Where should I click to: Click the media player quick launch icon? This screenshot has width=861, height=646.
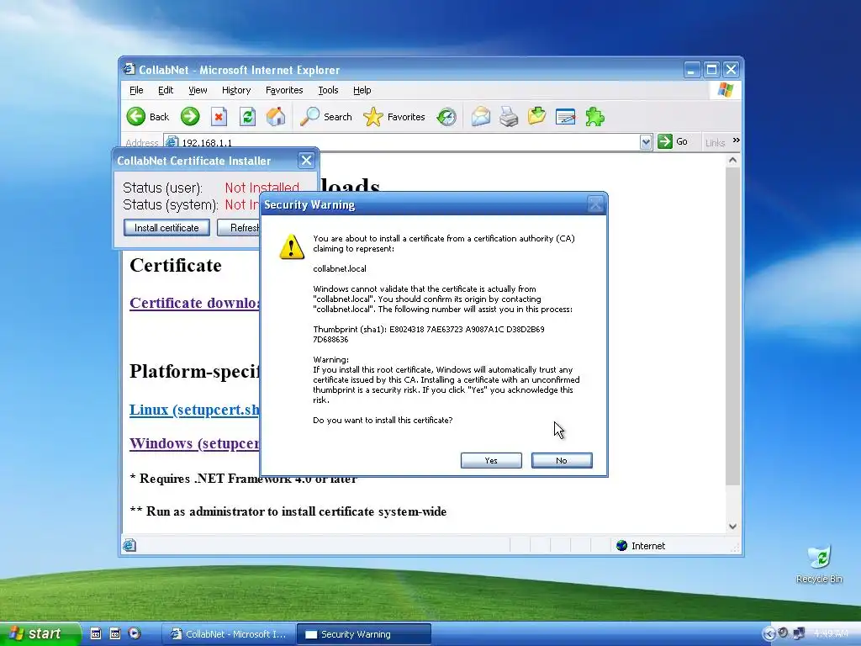135,633
